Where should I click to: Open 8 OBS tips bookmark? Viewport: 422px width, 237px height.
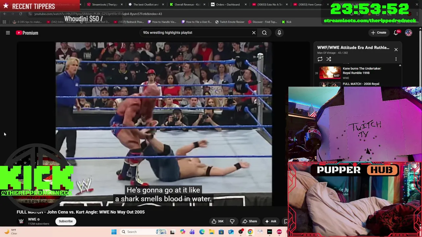click(x=27, y=22)
